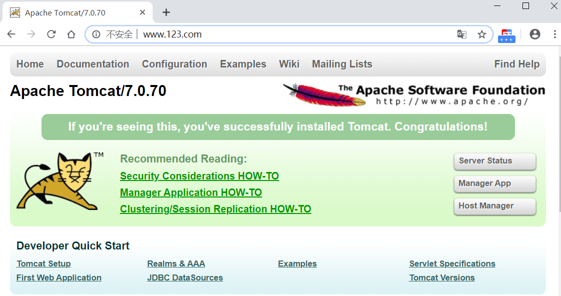Open the First Web Application link
The width and height of the screenshot is (561, 296).
(59, 277)
